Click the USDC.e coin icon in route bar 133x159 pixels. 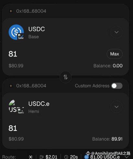87,157
